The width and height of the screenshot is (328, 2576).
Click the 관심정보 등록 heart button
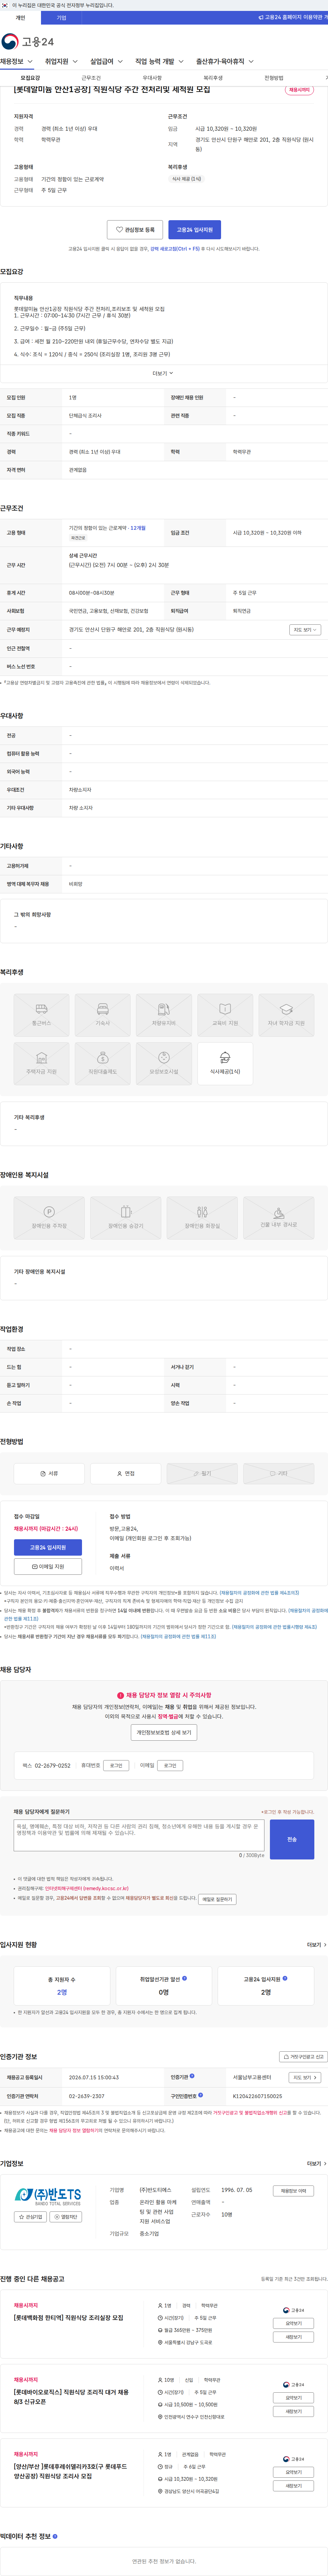click(135, 230)
